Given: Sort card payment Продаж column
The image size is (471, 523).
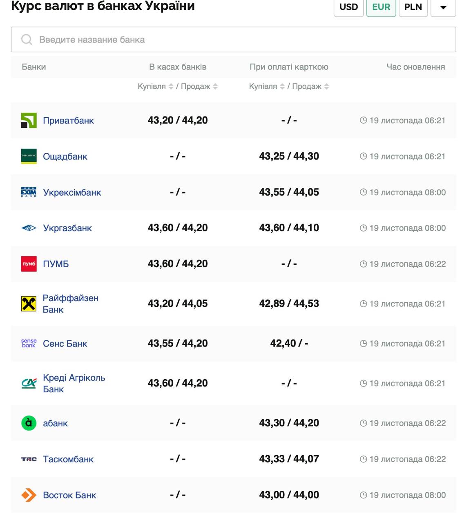Looking at the screenshot, I should pos(326,87).
